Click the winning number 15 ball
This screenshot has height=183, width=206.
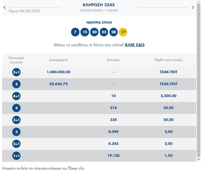click(x=85, y=32)
